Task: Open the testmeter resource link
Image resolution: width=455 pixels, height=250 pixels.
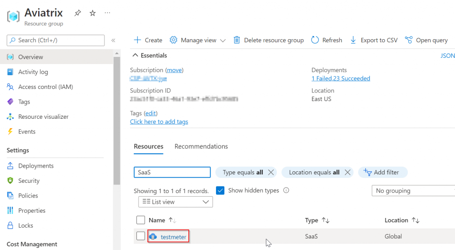Action: click(x=174, y=237)
